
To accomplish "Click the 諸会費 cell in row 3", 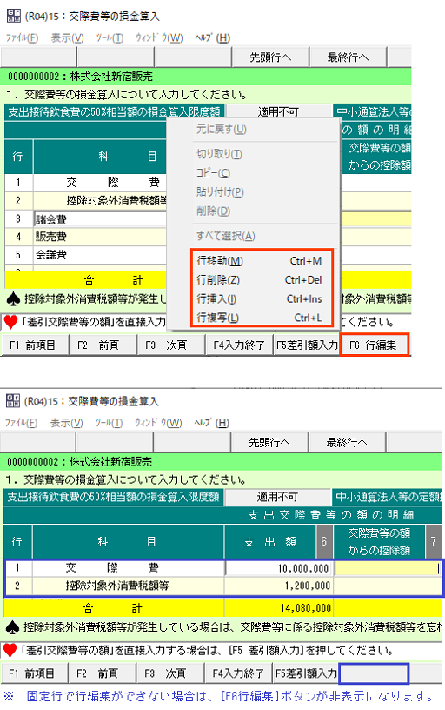I will pyautogui.click(x=101, y=219).
